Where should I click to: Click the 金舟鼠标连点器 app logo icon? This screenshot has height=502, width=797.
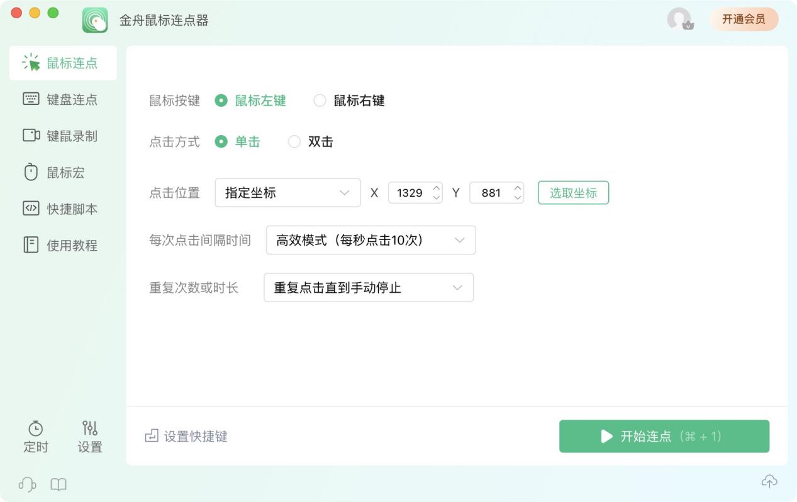[x=95, y=20]
